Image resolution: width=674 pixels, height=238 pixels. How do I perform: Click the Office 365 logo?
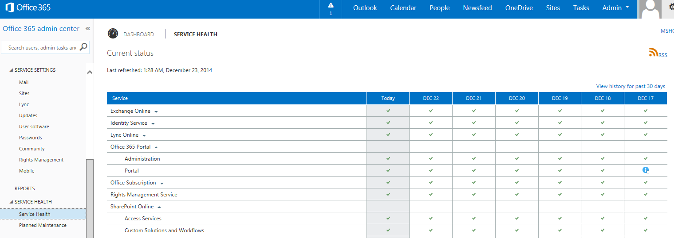click(x=28, y=8)
